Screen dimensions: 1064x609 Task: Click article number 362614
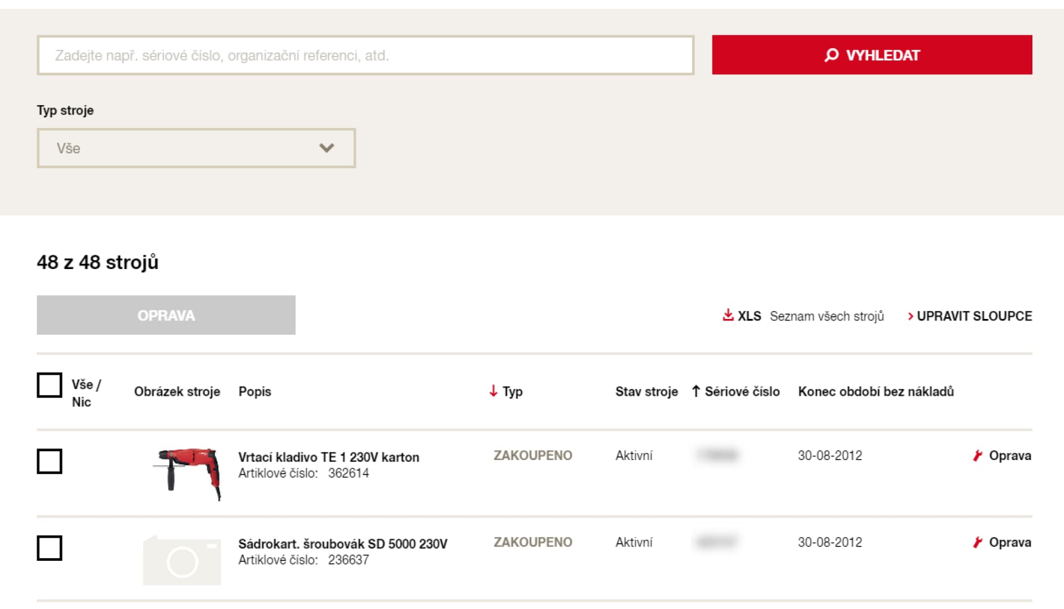point(348,473)
